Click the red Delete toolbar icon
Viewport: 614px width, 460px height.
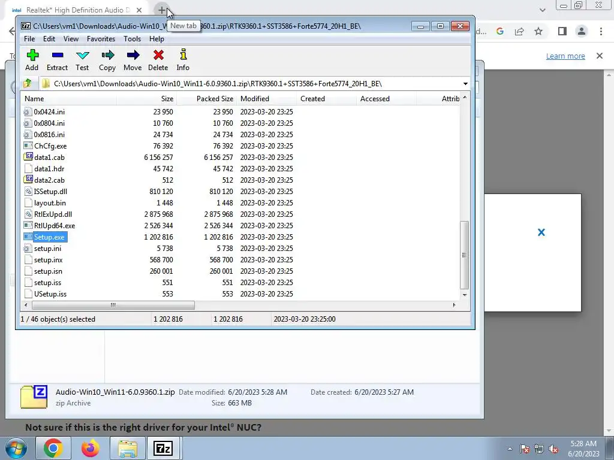pos(158,55)
